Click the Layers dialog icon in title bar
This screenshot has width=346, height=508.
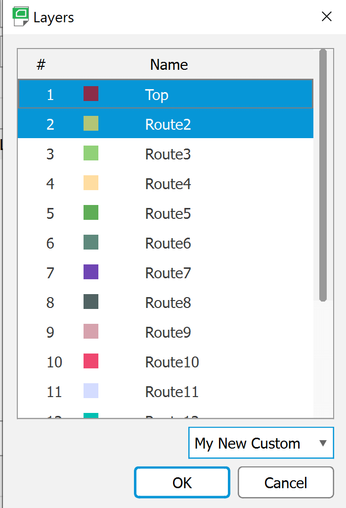click(x=21, y=16)
